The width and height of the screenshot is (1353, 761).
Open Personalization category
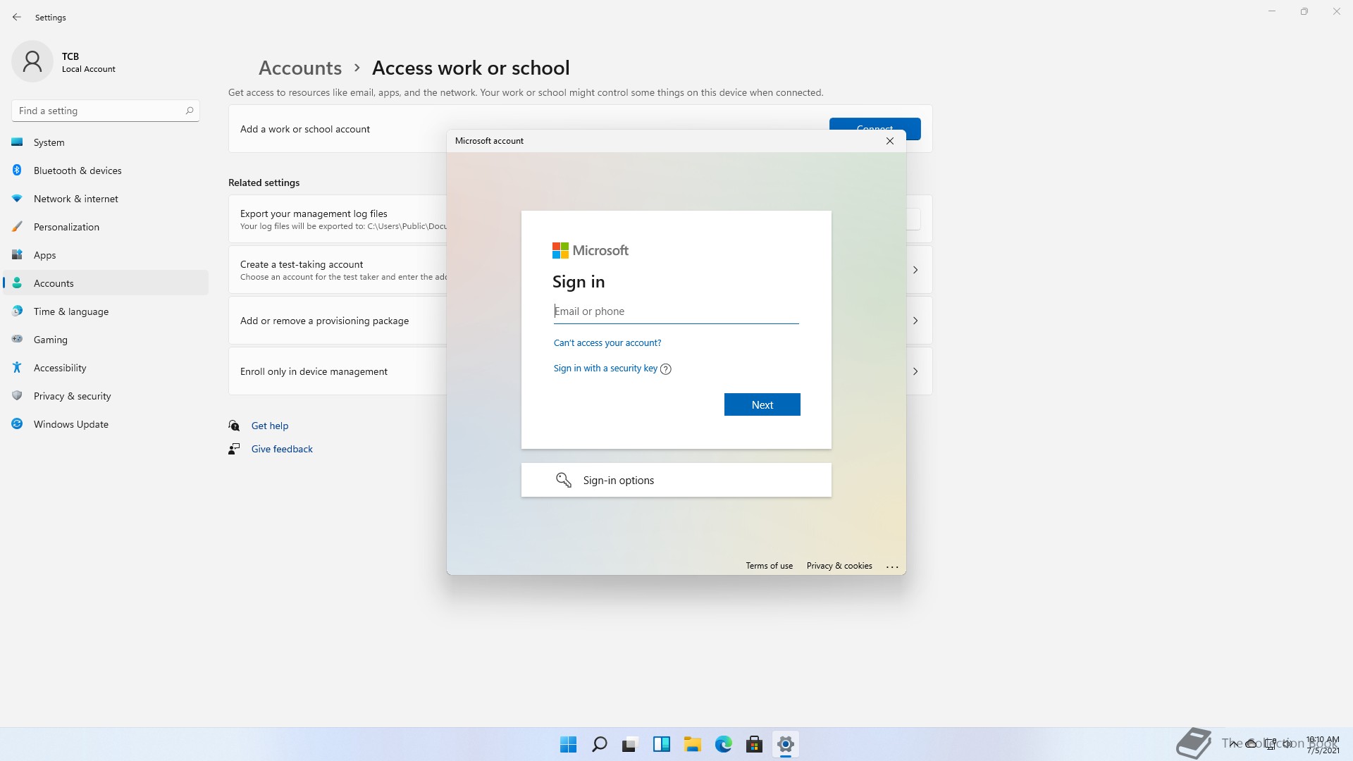106,227
